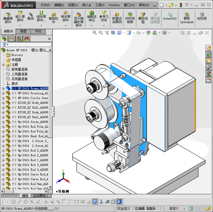This screenshot has height=212, width=213.
Task: Switch to the 评估 (Evaluate) tab
Action: 38,31
